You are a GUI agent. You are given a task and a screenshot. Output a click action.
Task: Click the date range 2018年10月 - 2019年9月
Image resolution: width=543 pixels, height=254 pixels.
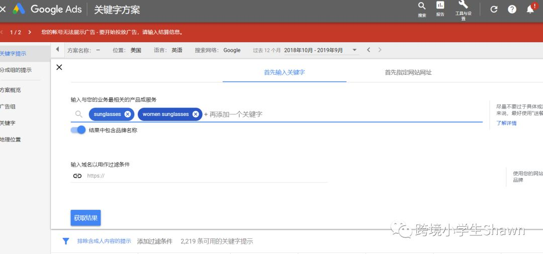pyautogui.click(x=313, y=50)
